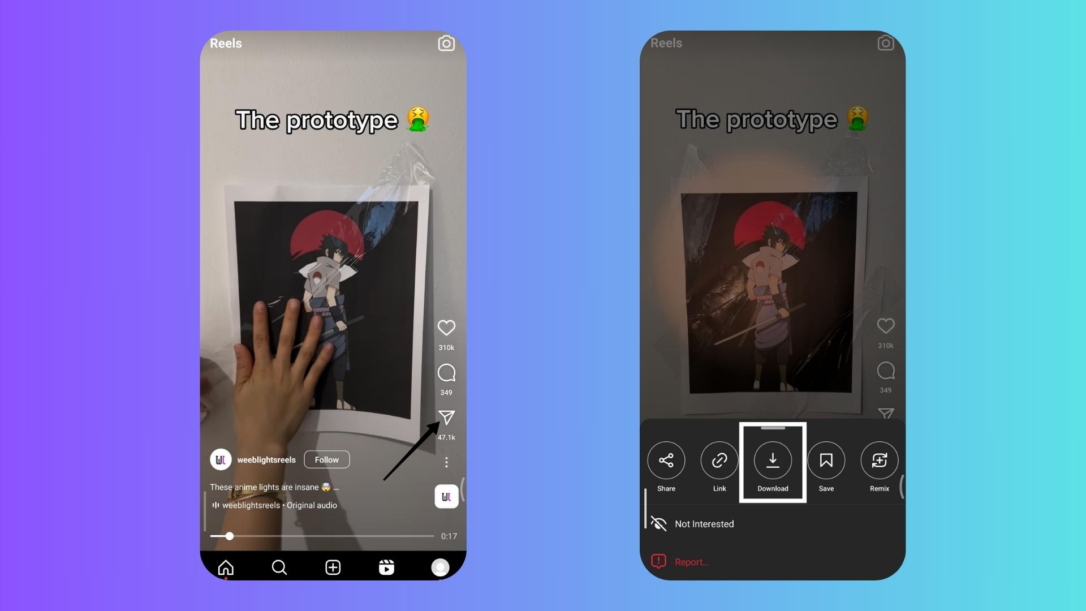Tap the home icon in bottom nav
1086x611 pixels.
coord(226,567)
